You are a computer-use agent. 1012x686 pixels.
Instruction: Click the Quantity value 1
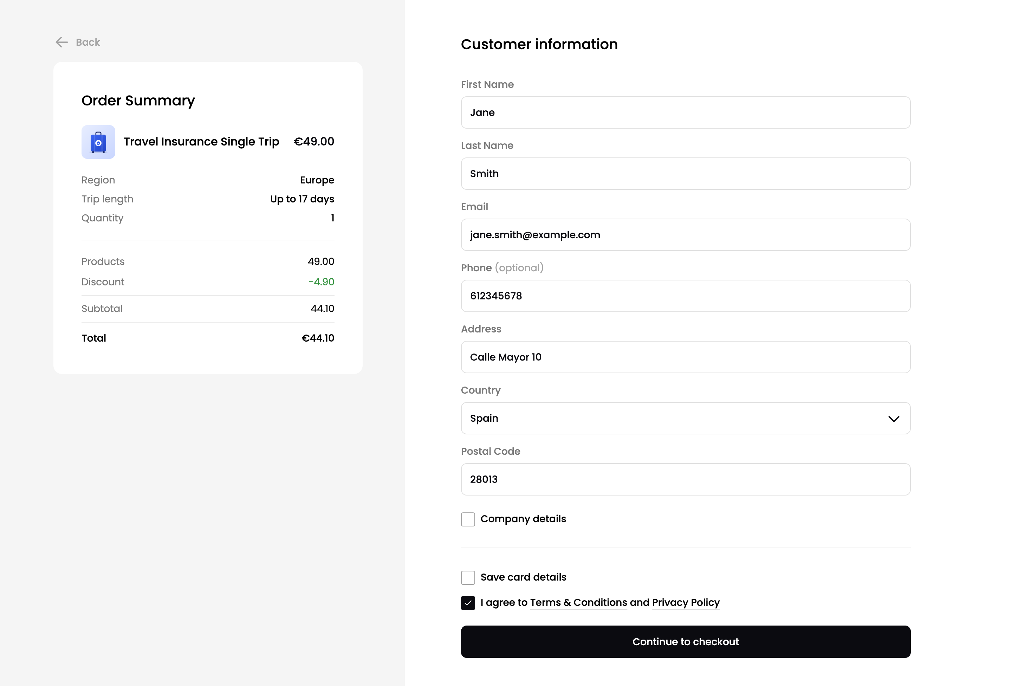pos(332,218)
